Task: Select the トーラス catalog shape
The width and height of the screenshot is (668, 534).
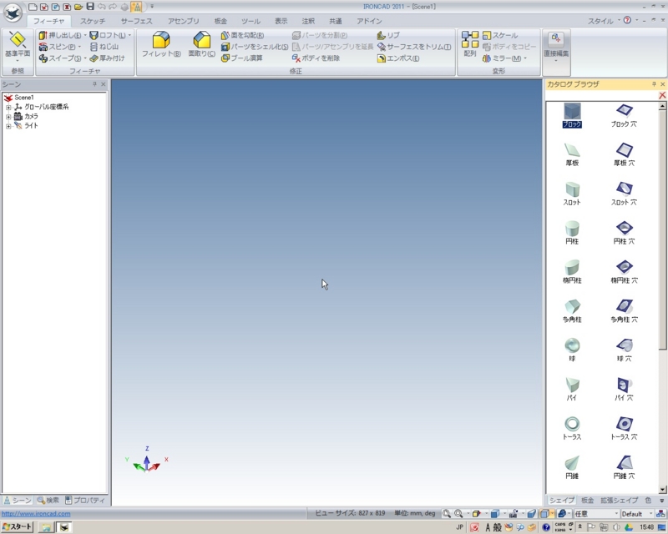Action: click(573, 426)
